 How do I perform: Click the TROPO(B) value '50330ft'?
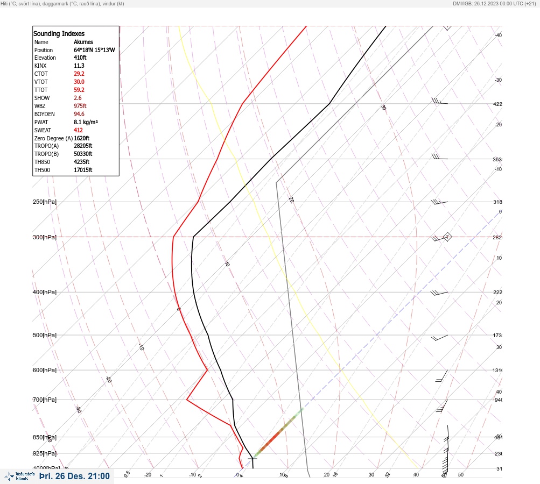83,154
